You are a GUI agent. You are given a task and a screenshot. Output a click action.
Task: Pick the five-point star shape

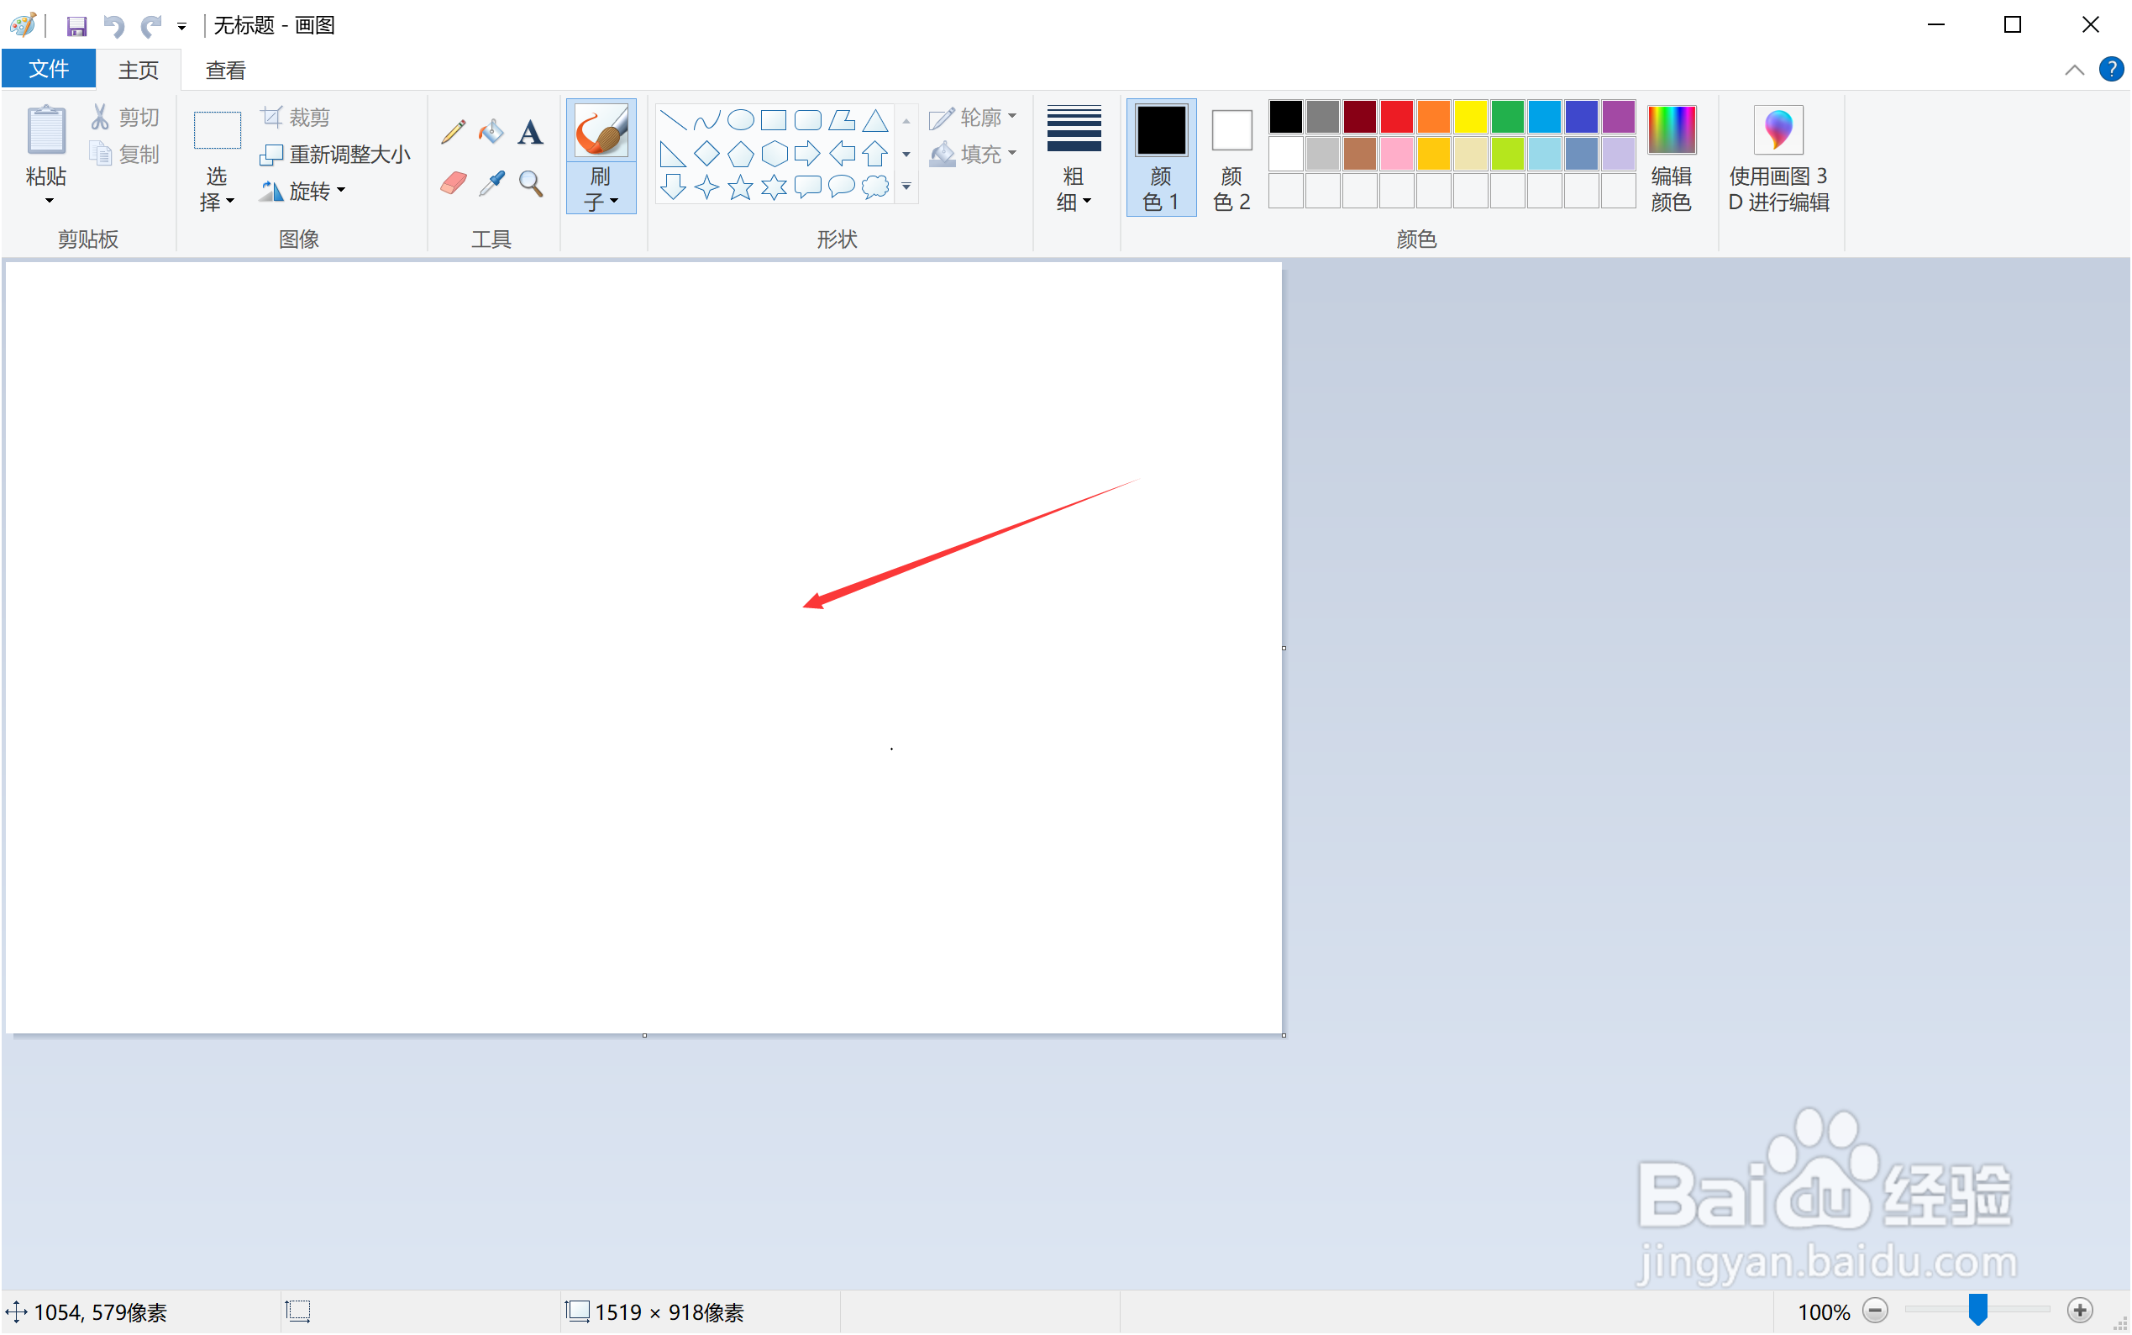(740, 187)
